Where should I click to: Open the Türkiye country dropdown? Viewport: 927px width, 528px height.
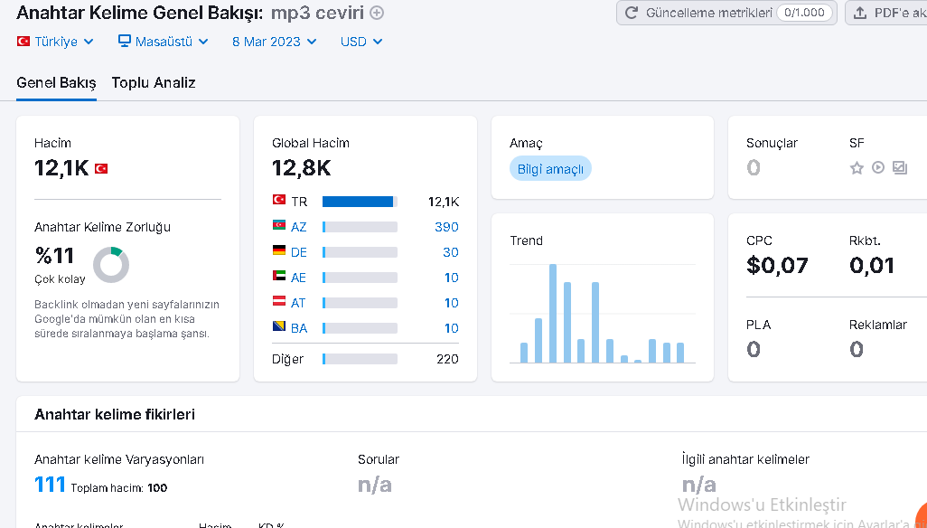(x=55, y=42)
